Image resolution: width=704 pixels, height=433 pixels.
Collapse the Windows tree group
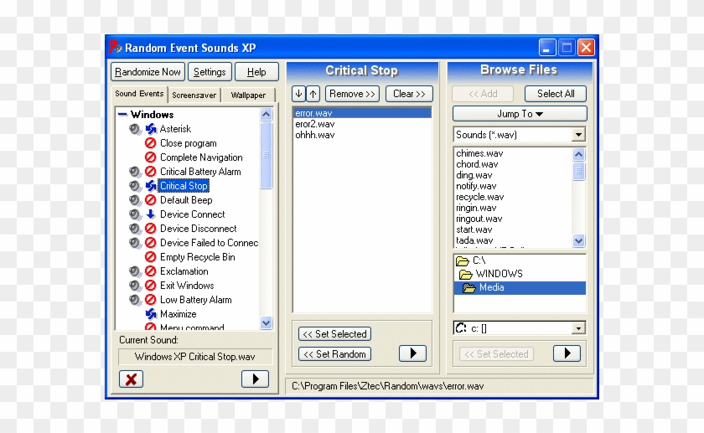pos(122,115)
